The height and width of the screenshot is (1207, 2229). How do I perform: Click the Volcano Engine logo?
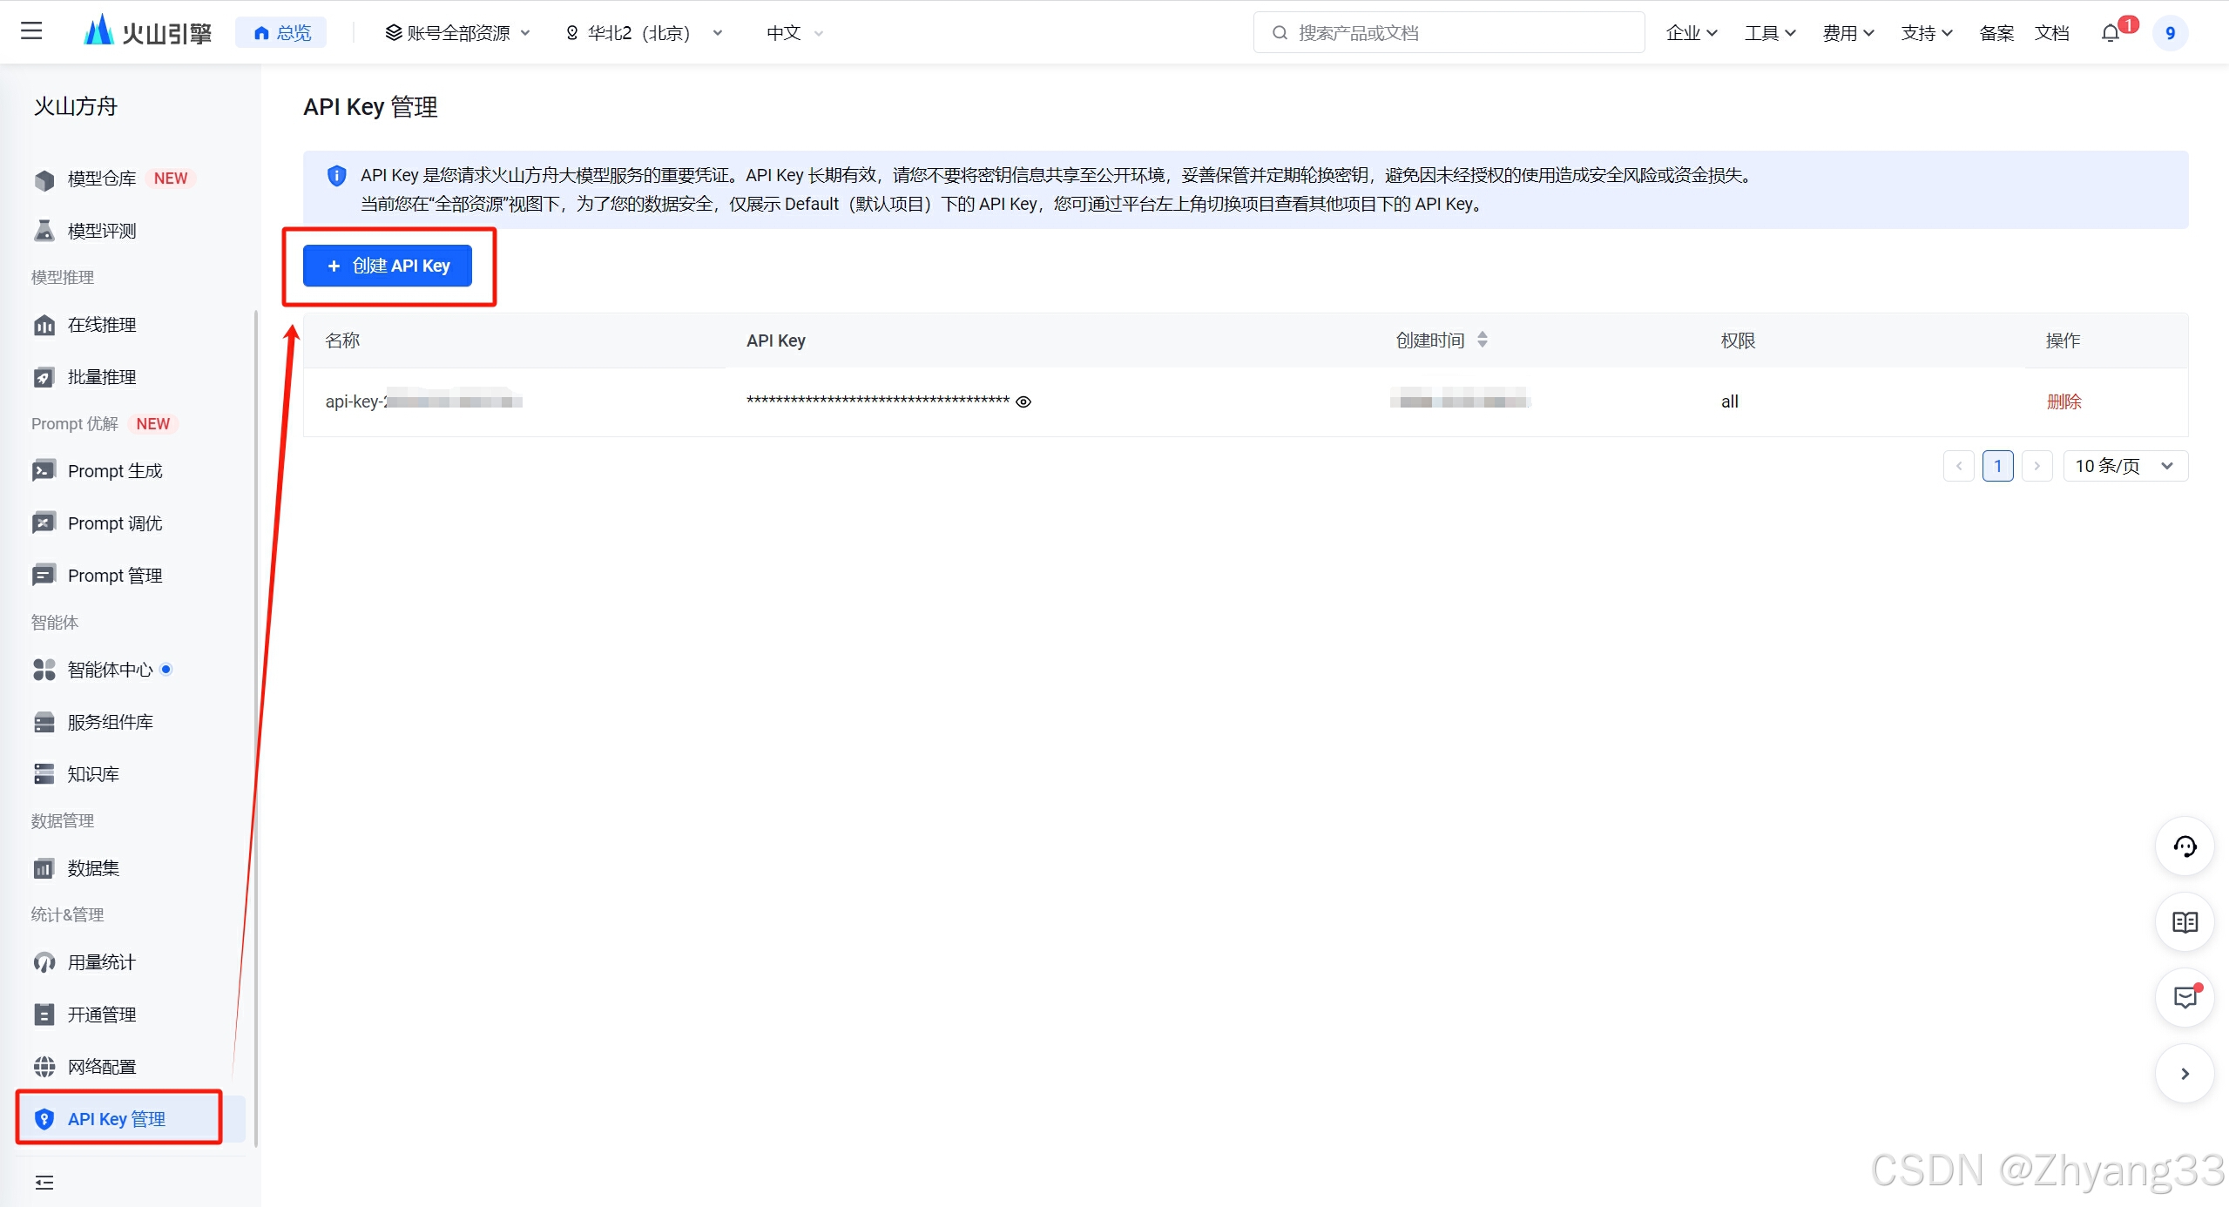coord(148,32)
